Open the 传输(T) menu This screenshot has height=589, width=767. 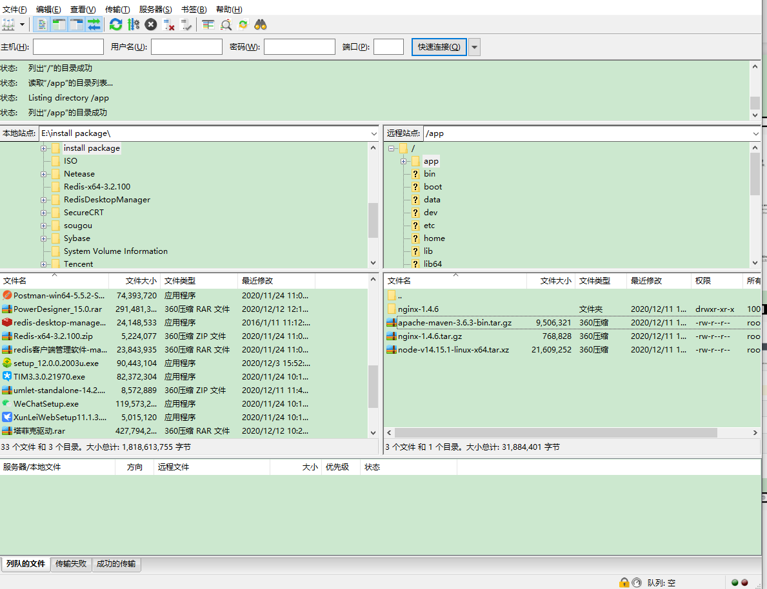click(117, 9)
